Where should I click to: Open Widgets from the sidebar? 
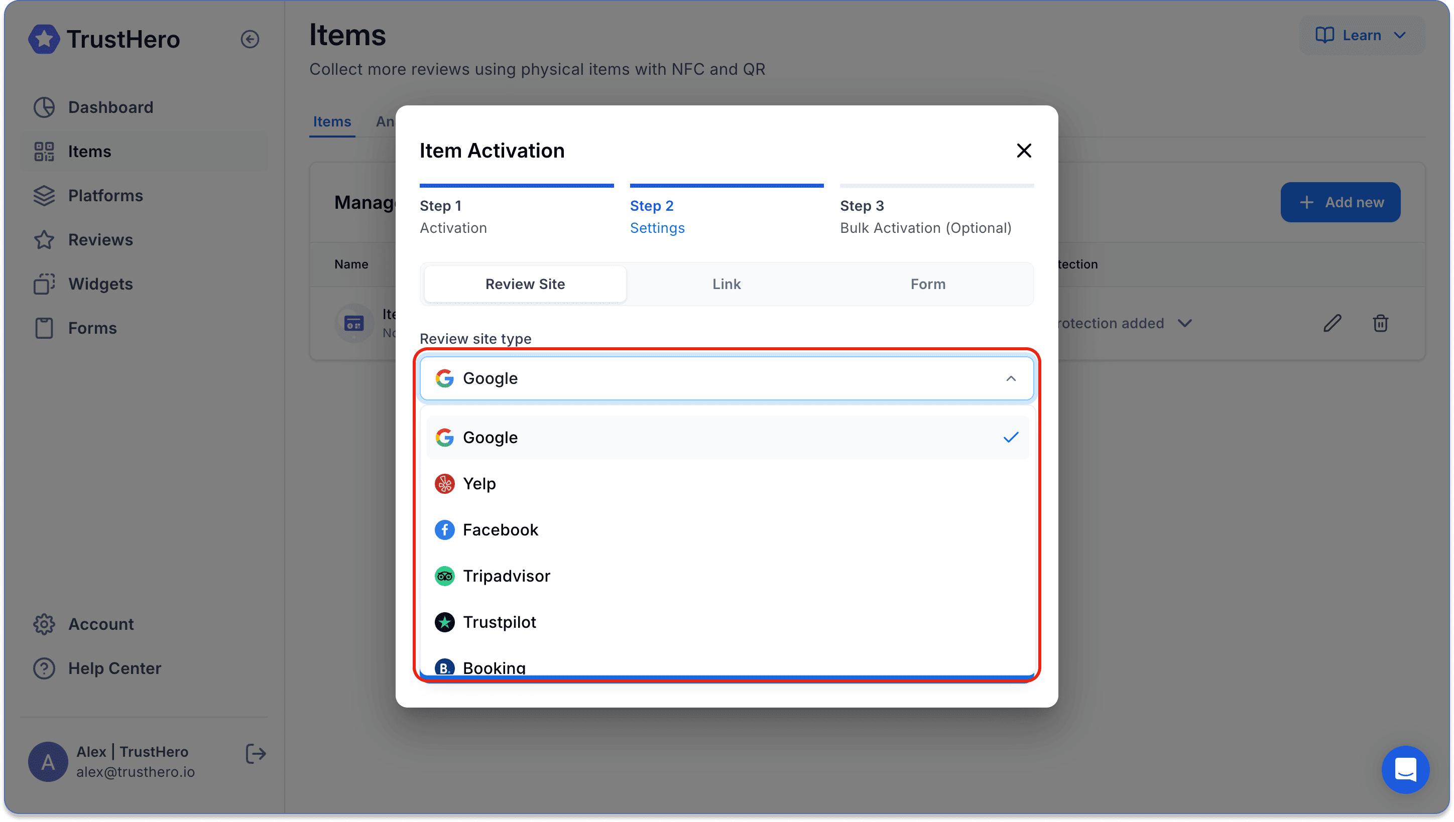[100, 284]
